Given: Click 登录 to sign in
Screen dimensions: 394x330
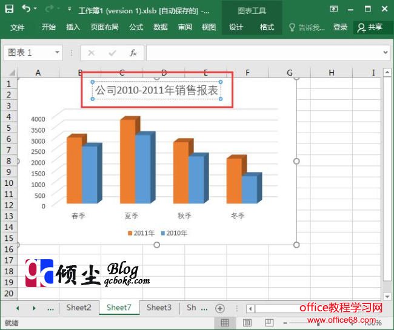Looking at the screenshot, I should tap(340, 27).
